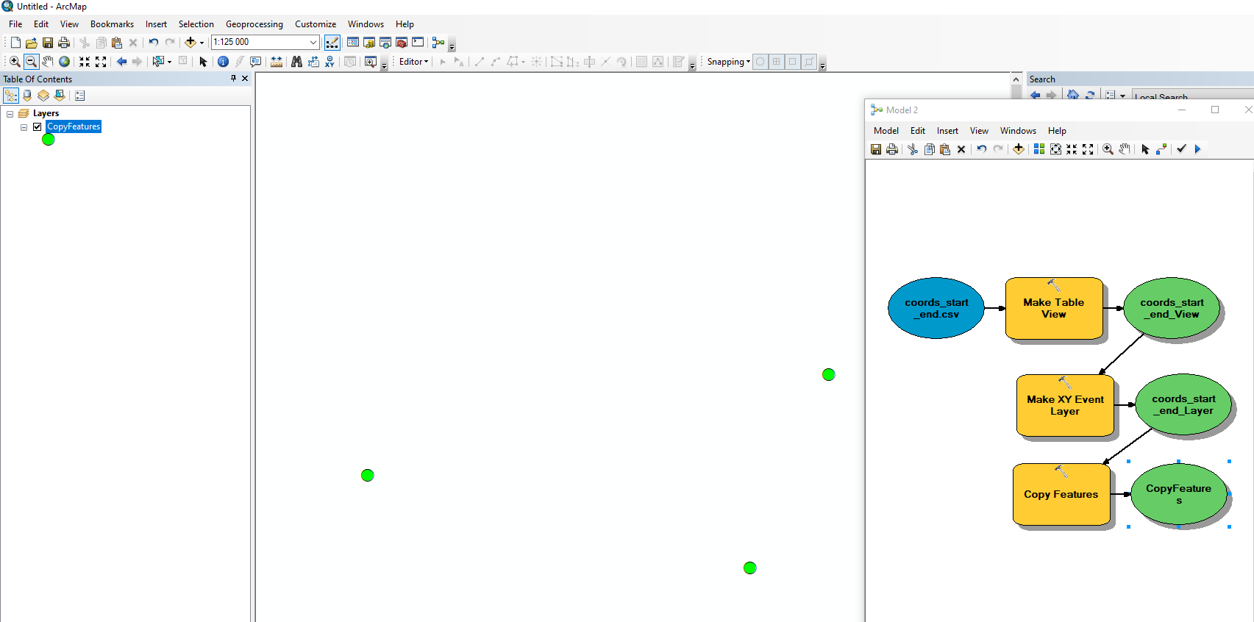Viewport: 1254px width, 622px height.
Task: Toggle Edge Snapping button
Action: pyautogui.click(x=809, y=62)
